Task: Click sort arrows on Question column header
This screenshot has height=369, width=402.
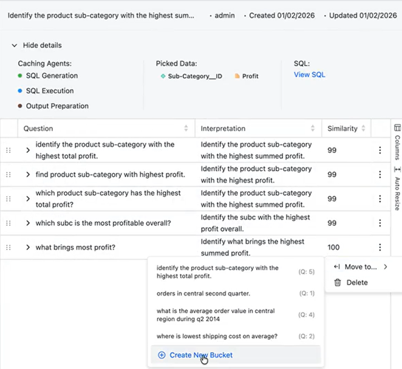Action: pos(186,129)
